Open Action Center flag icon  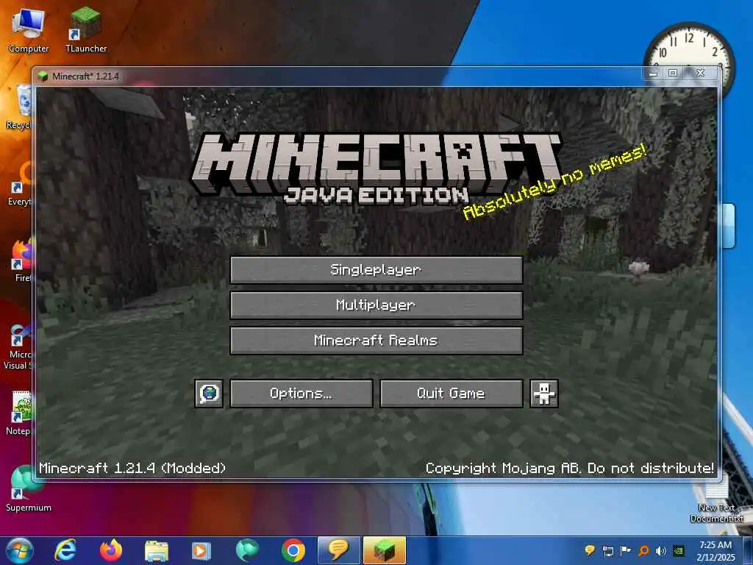tap(626, 550)
